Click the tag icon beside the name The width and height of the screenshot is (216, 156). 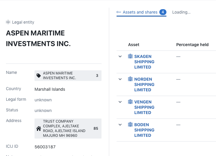(39, 76)
